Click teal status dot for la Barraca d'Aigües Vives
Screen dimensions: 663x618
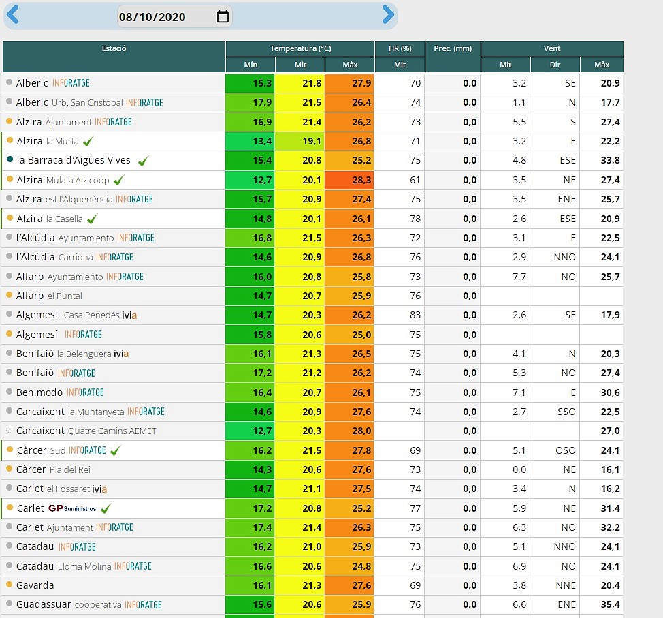[10, 159]
